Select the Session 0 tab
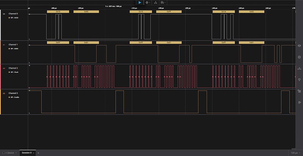This screenshot has height=156, width=303. 27,153
